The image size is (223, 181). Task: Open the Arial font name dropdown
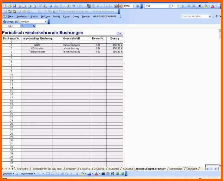tap(170, 6)
